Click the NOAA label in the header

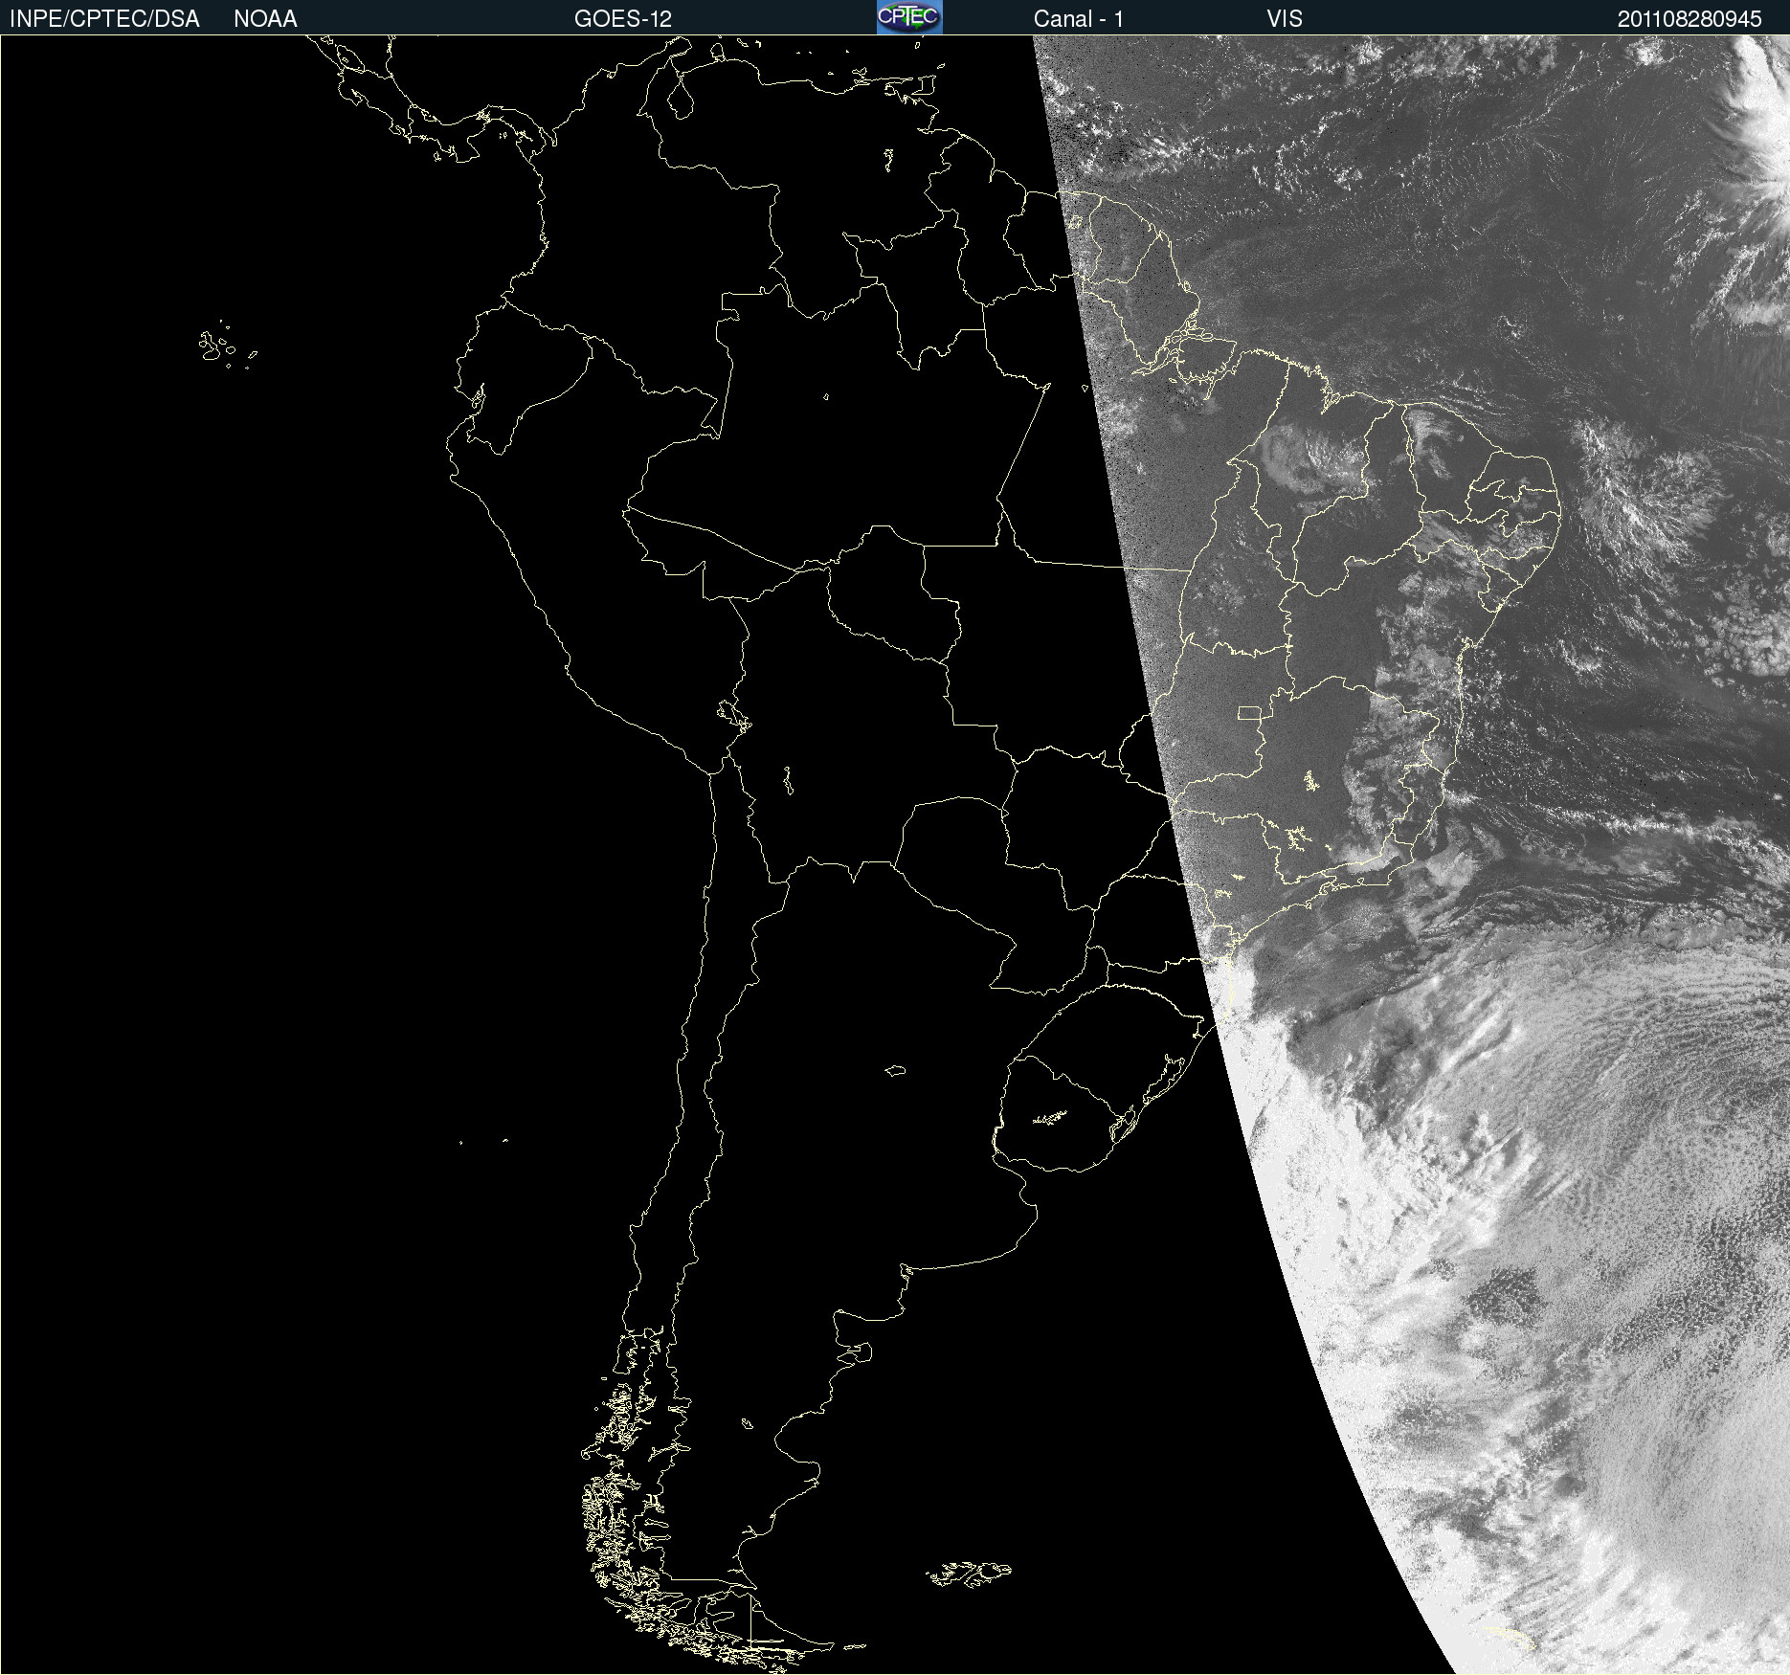point(265,19)
